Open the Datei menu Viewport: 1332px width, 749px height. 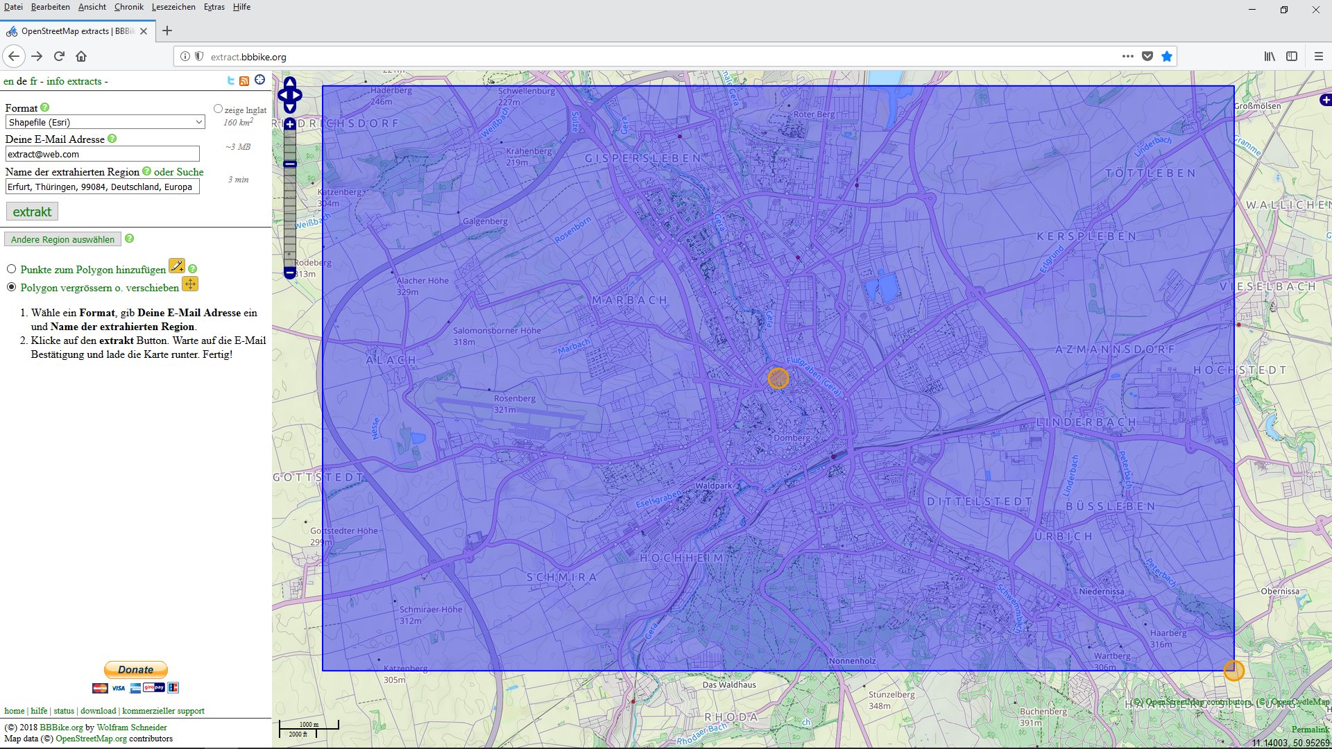13,7
